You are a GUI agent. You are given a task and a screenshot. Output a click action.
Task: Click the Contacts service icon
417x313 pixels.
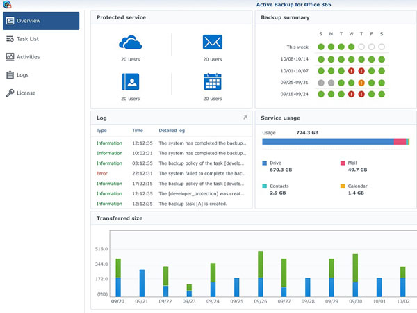pyautogui.click(x=131, y=81)
